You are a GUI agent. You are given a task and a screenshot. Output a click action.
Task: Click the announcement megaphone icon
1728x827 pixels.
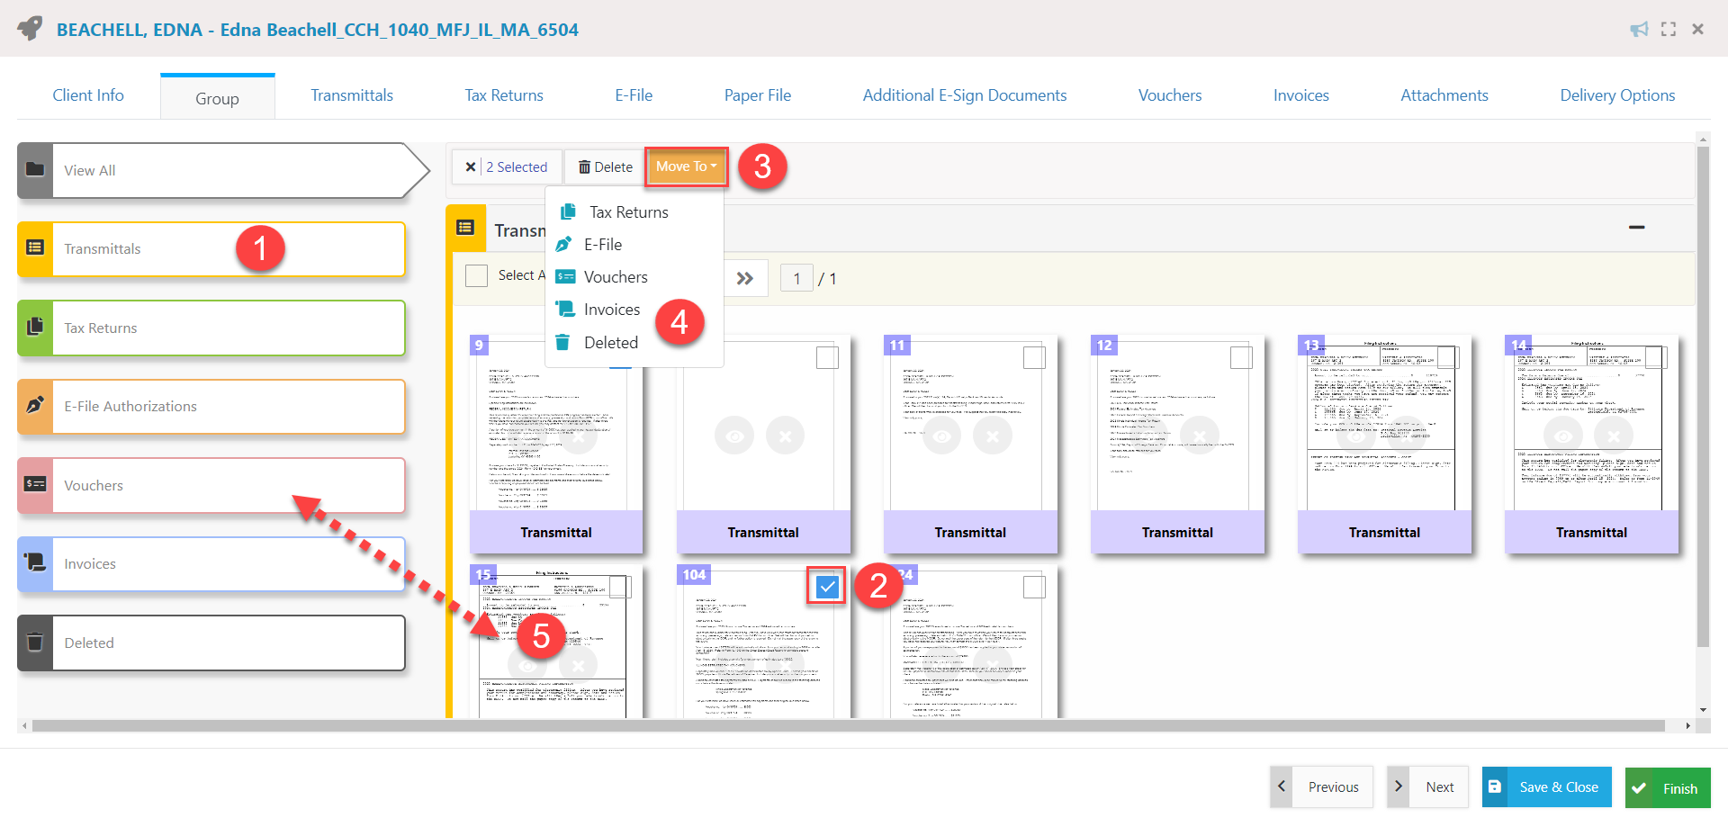click(1639, 30)
